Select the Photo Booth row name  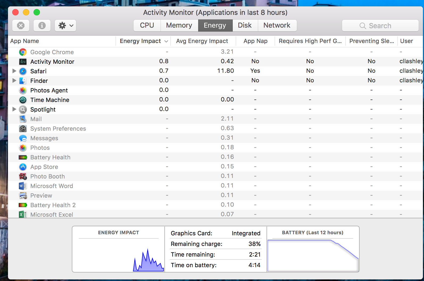coord(48,176)
